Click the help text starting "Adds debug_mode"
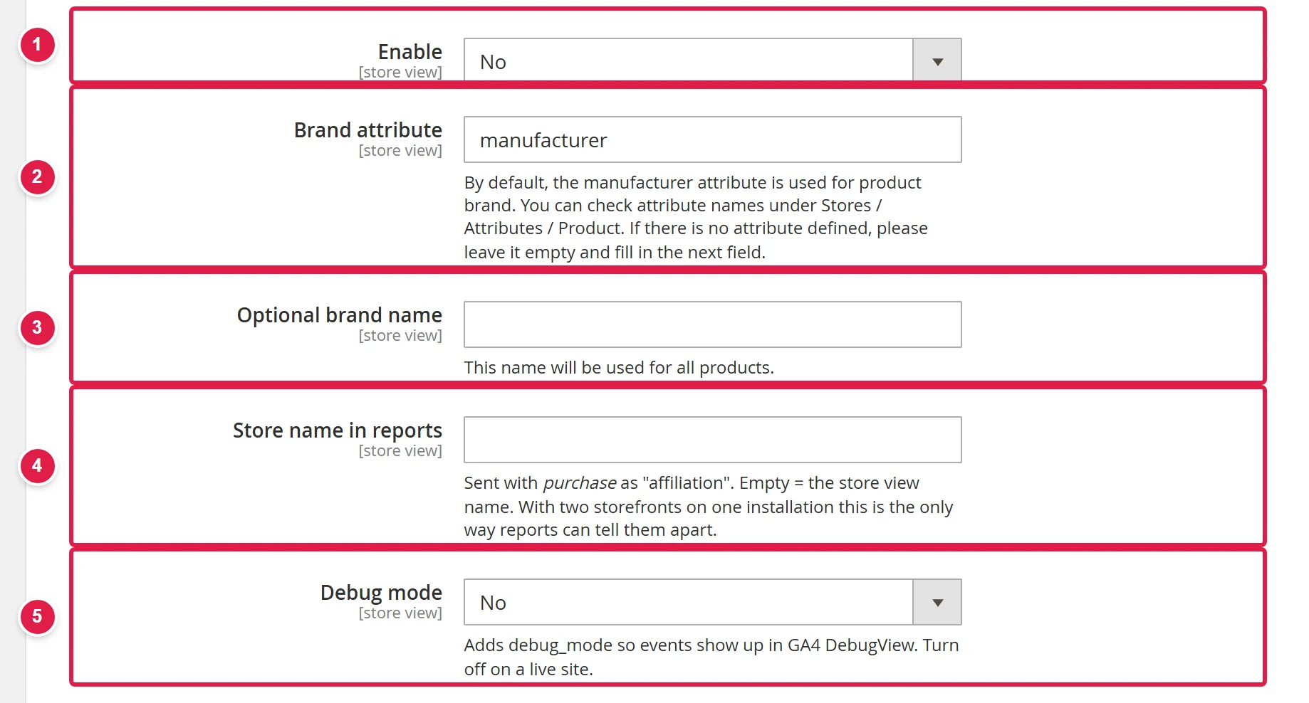This screenshot has width=1309, height=703. tap(711, 657)
